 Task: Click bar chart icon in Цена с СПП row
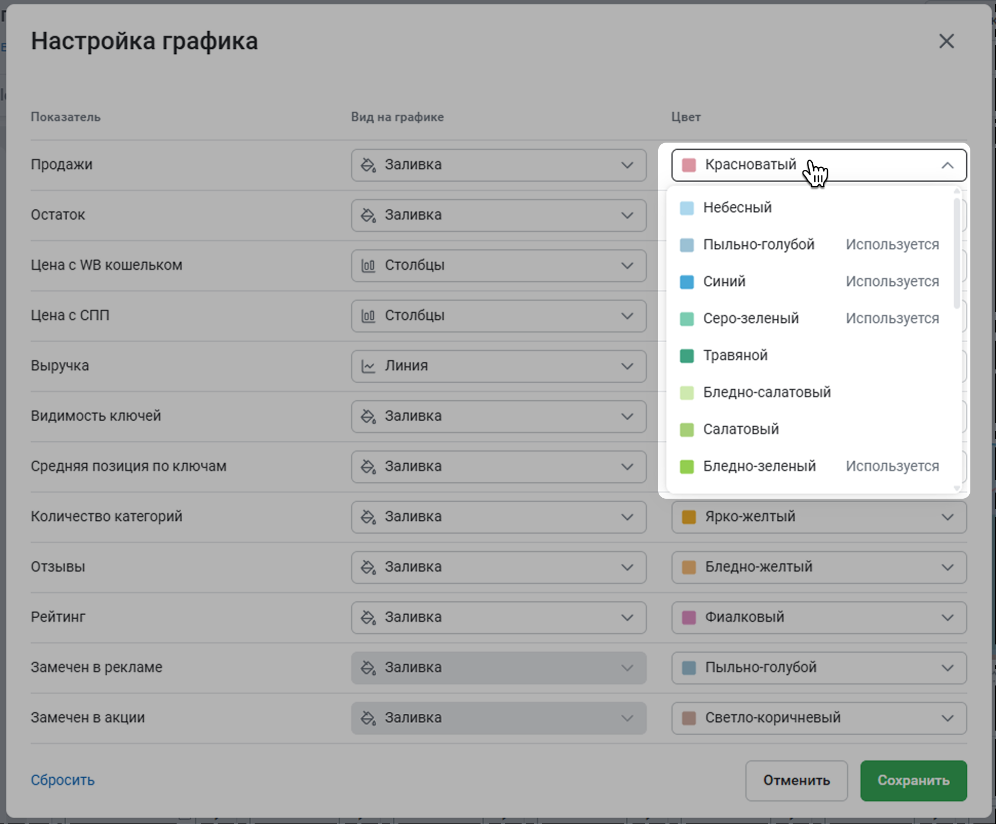[x=368, y=316]
